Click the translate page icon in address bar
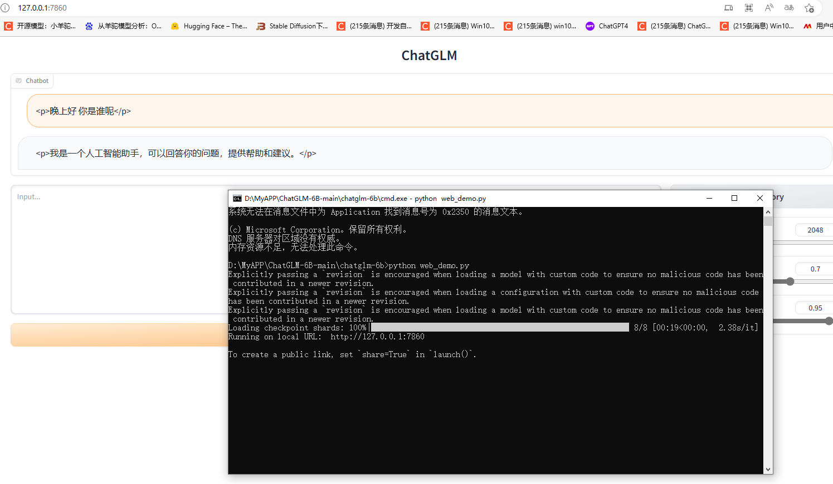833x484 pixels. point(789,8)
